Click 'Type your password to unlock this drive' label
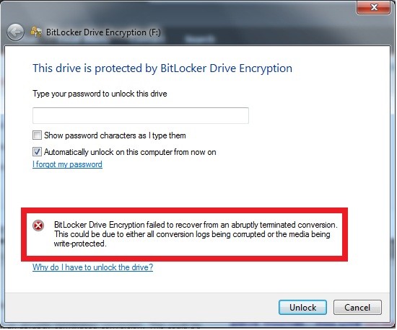Image resolution: width=397 pixels, height=330 pixels. 100,94
